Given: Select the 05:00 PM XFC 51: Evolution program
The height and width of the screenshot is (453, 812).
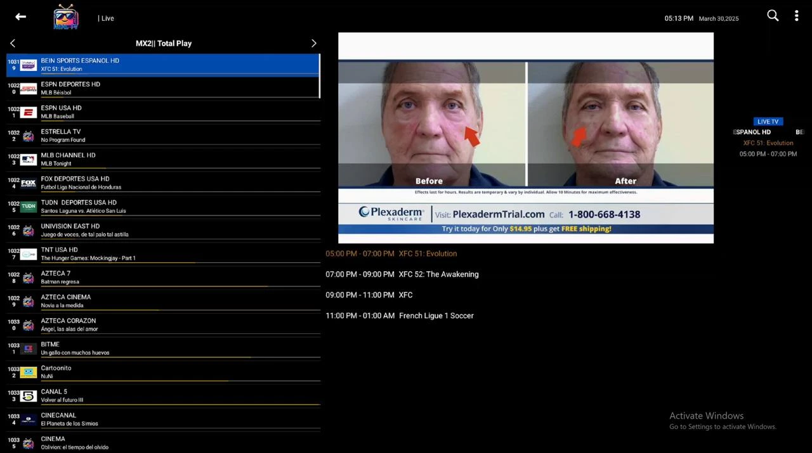Looking at the screenshot, I should point(391,253).
